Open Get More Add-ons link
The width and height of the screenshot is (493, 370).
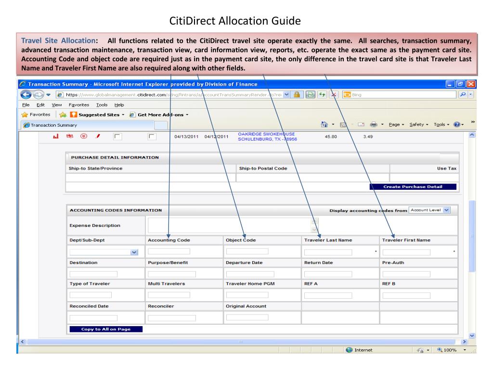click(159, 115)
